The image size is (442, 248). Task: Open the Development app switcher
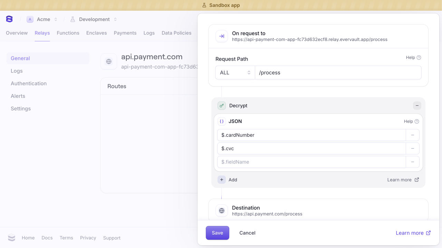click(94, 19)
